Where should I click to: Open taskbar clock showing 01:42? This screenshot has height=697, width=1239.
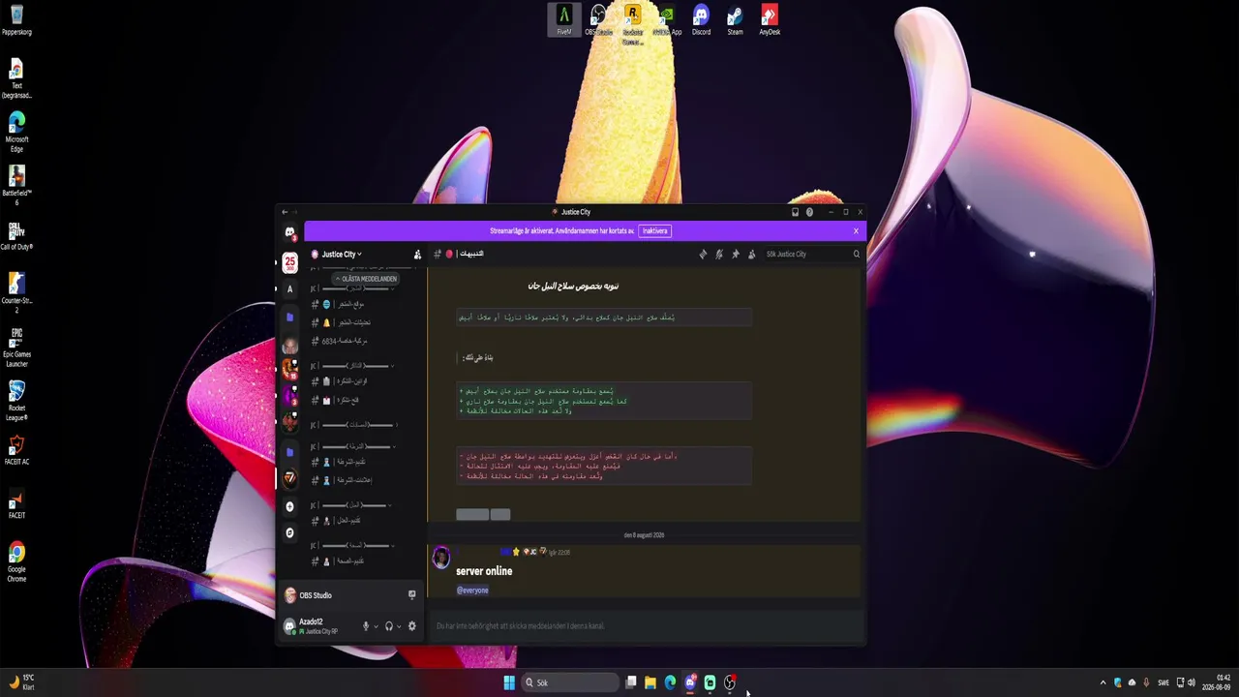tap(1217, 682)
